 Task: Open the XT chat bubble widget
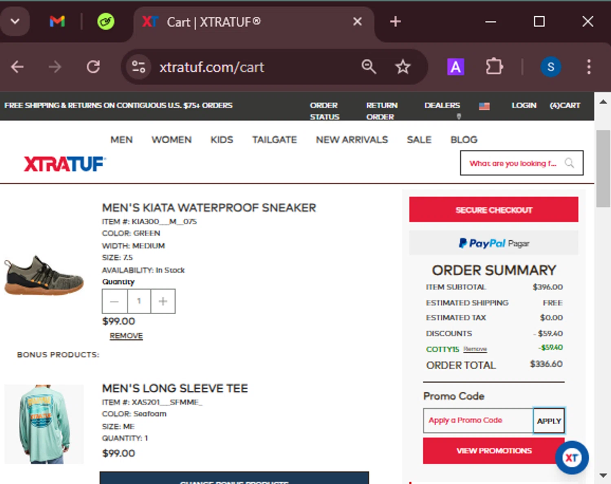click(571, 458)
